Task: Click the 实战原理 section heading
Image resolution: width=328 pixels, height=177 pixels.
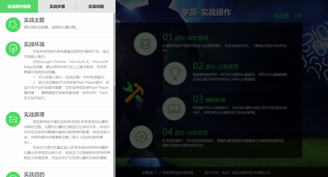Action: click(x=34, y=115)
